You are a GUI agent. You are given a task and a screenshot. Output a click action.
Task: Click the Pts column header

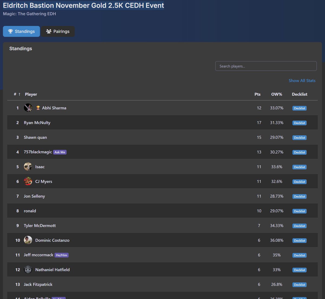[x=258, y=94]
